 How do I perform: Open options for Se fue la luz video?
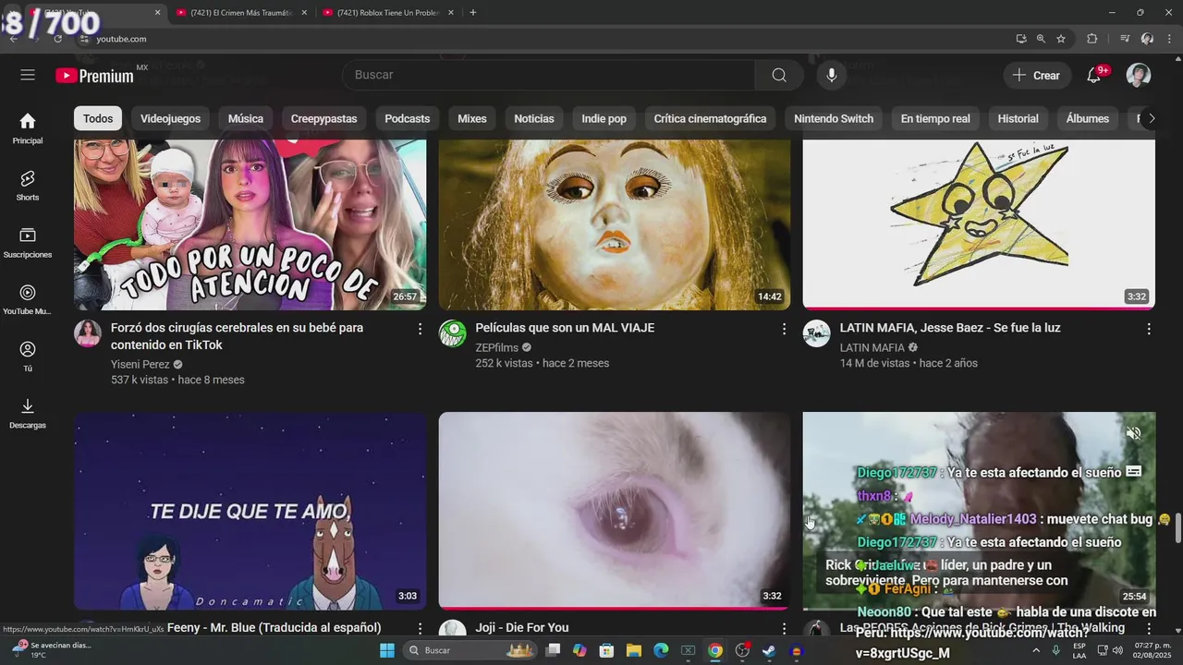point(1149,329)
